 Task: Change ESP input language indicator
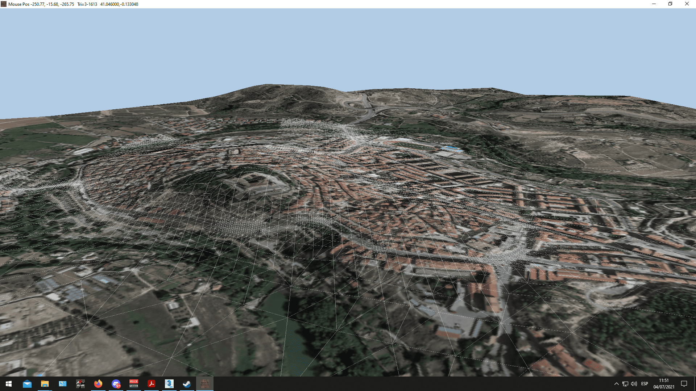[x=645, y=384]
